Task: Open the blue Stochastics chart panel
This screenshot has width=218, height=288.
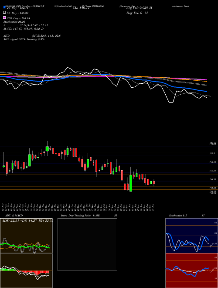Action: click(191, 236)
